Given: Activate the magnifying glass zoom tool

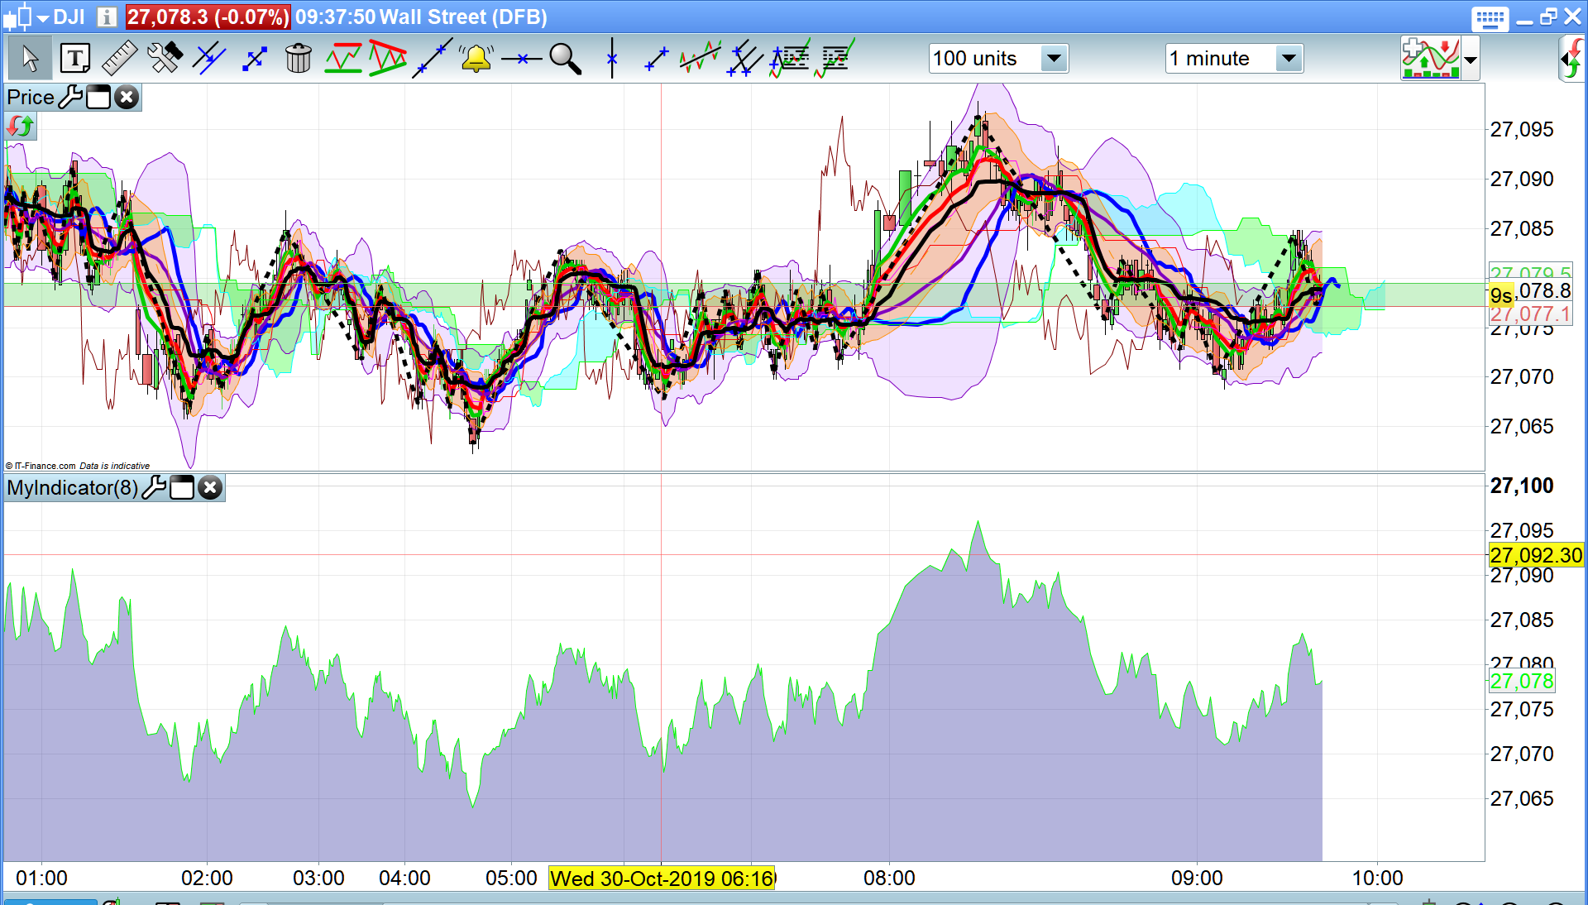Looking at the screenshot, I should [x=566, y=59].
